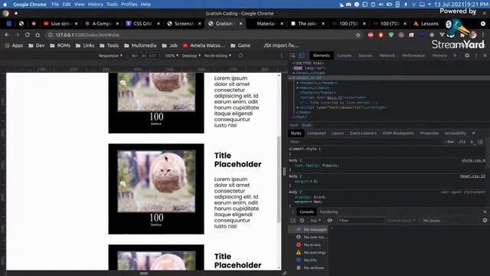Select No verbose filter in console sidebar

[x=310, y=268]
